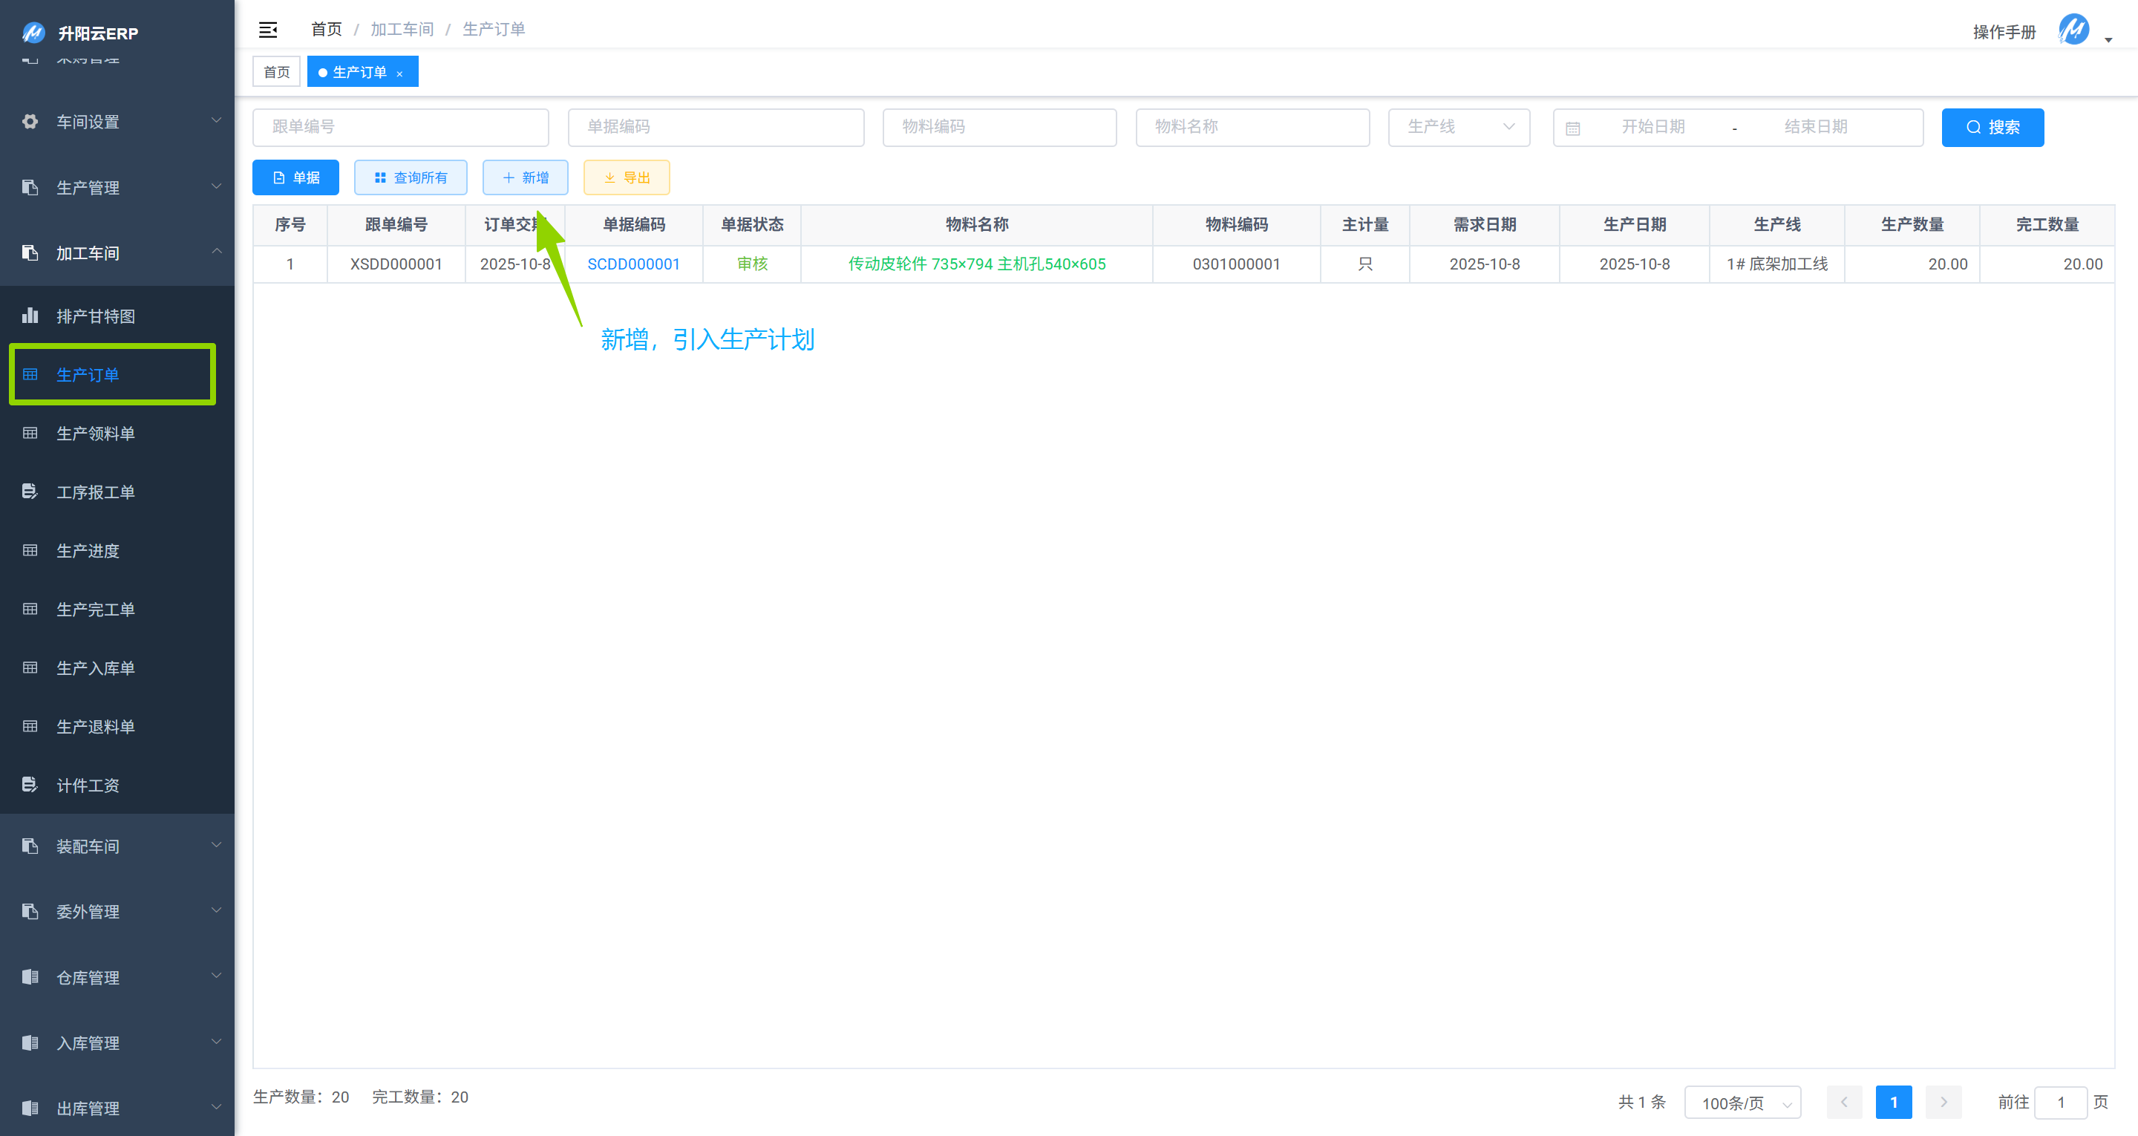This screenshot has height=1136, width=2138.
Task: Click the 工序报工单 document icon
Action: point(30,492)
